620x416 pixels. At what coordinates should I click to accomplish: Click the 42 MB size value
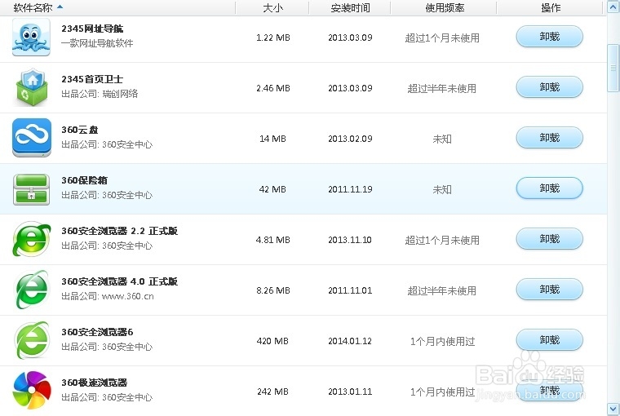coord(272,189)
